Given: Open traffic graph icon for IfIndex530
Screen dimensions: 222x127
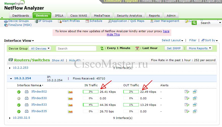Looking at the screenshot, I should pyautogui.click(x=70, y=98).
